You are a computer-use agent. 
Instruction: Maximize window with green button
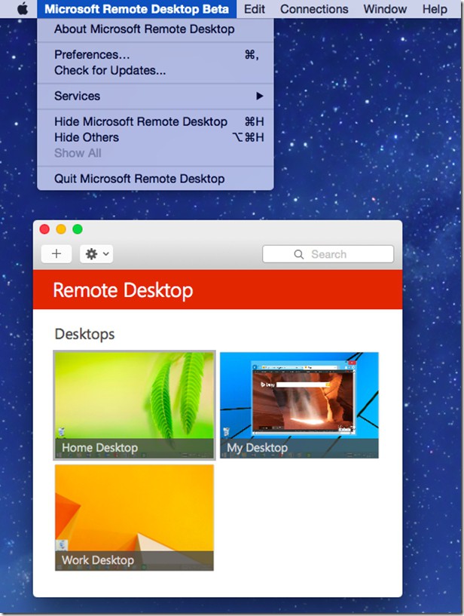[x=78, y=229]
